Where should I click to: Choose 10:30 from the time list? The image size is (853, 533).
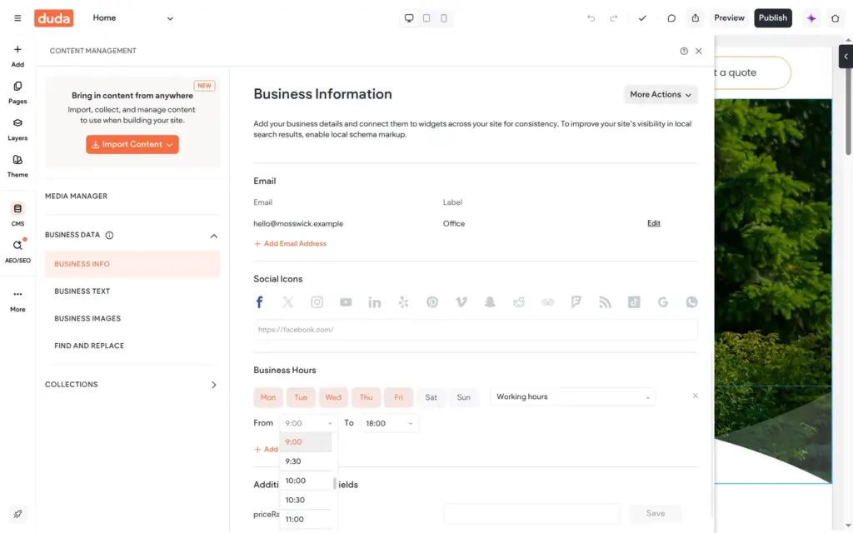pyautogui.click(x=306, y=501)
